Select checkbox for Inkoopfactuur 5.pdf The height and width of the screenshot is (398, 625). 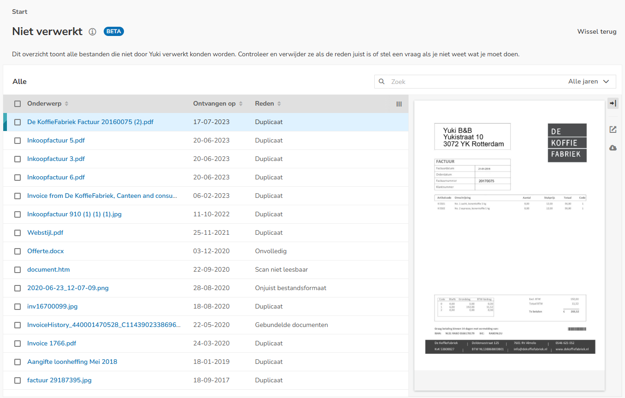coord(18,141)
